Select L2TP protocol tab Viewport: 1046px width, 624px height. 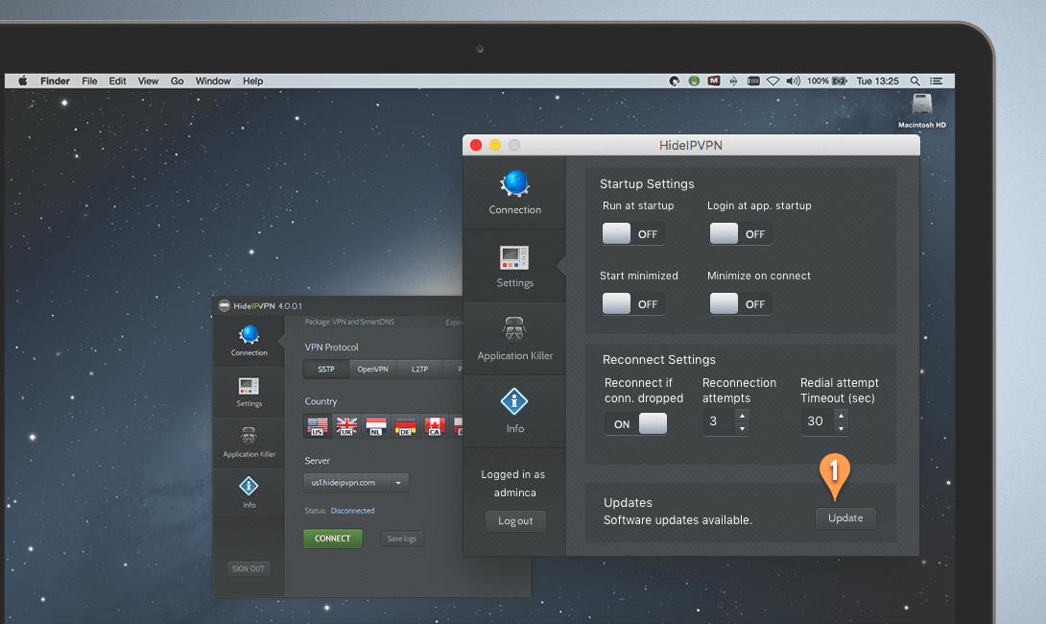pos(419,369)
